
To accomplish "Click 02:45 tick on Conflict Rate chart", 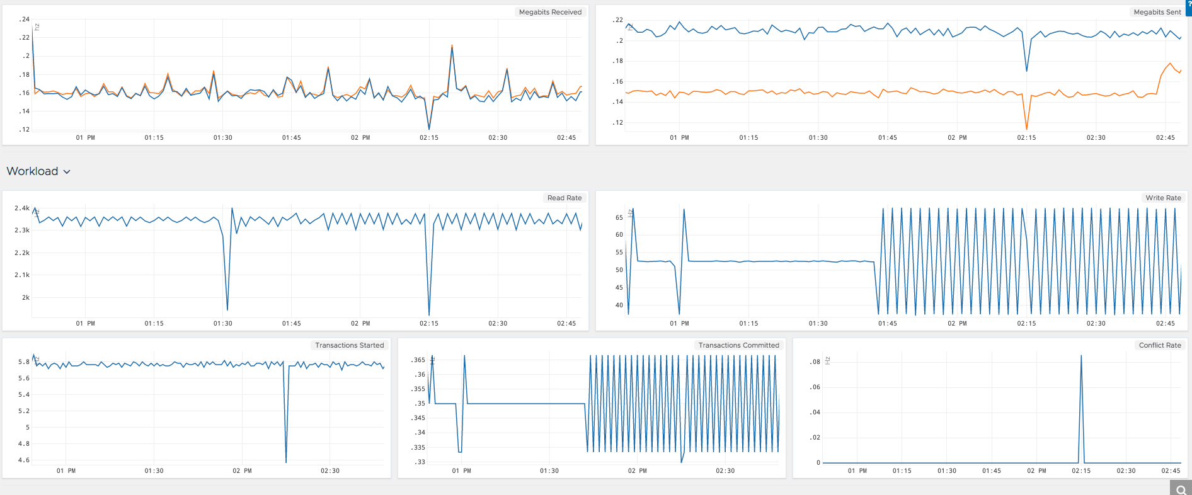I will point(1171,470).
